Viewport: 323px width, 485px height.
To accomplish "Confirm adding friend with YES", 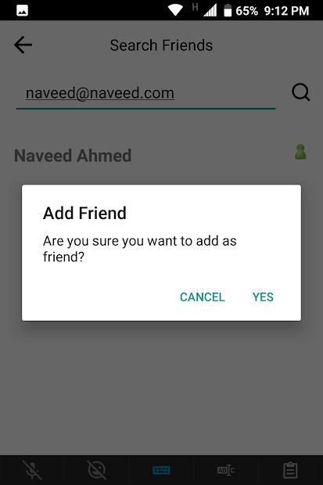I will (263, 297).
